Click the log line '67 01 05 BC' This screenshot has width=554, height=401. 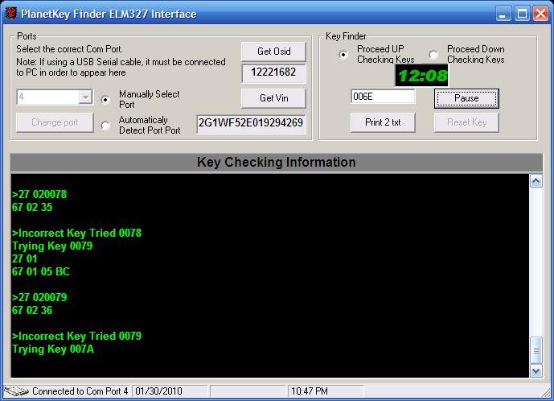tap(41, 271)
